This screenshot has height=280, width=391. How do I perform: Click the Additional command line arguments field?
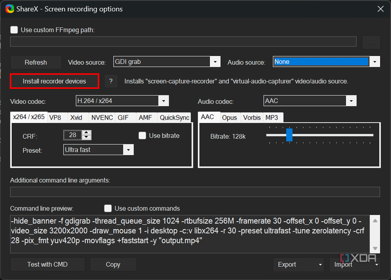[195, 192]
